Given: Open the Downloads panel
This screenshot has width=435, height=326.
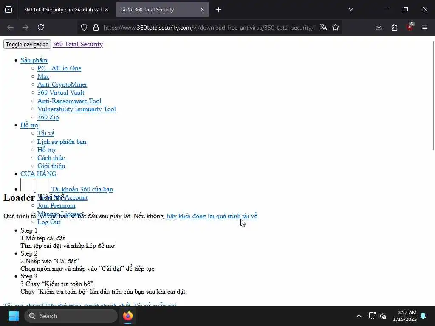Looking at the screenshot, I should pyautogui.click(x=379, y=27).
